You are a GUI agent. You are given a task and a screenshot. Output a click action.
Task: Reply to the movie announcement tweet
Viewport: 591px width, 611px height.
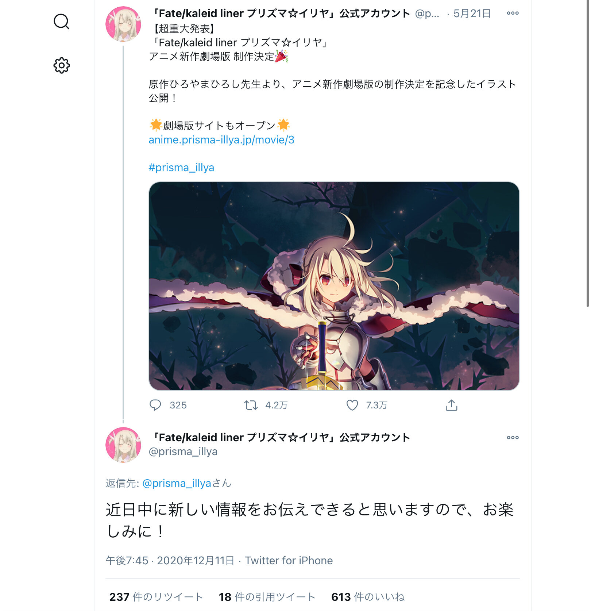tap(155, 405)
